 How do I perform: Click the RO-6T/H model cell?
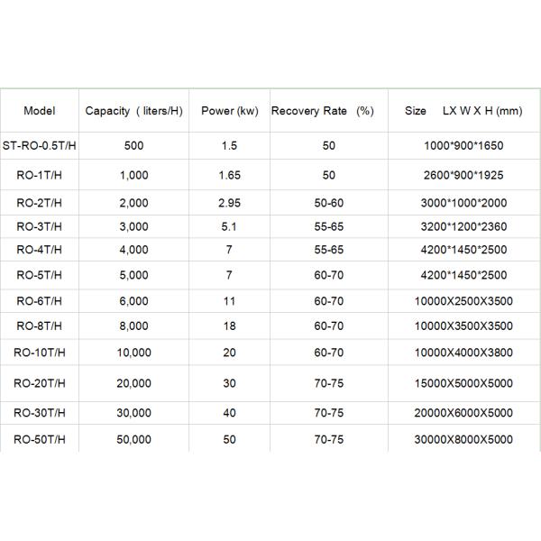pyautogui.click(x=40, y=300)
